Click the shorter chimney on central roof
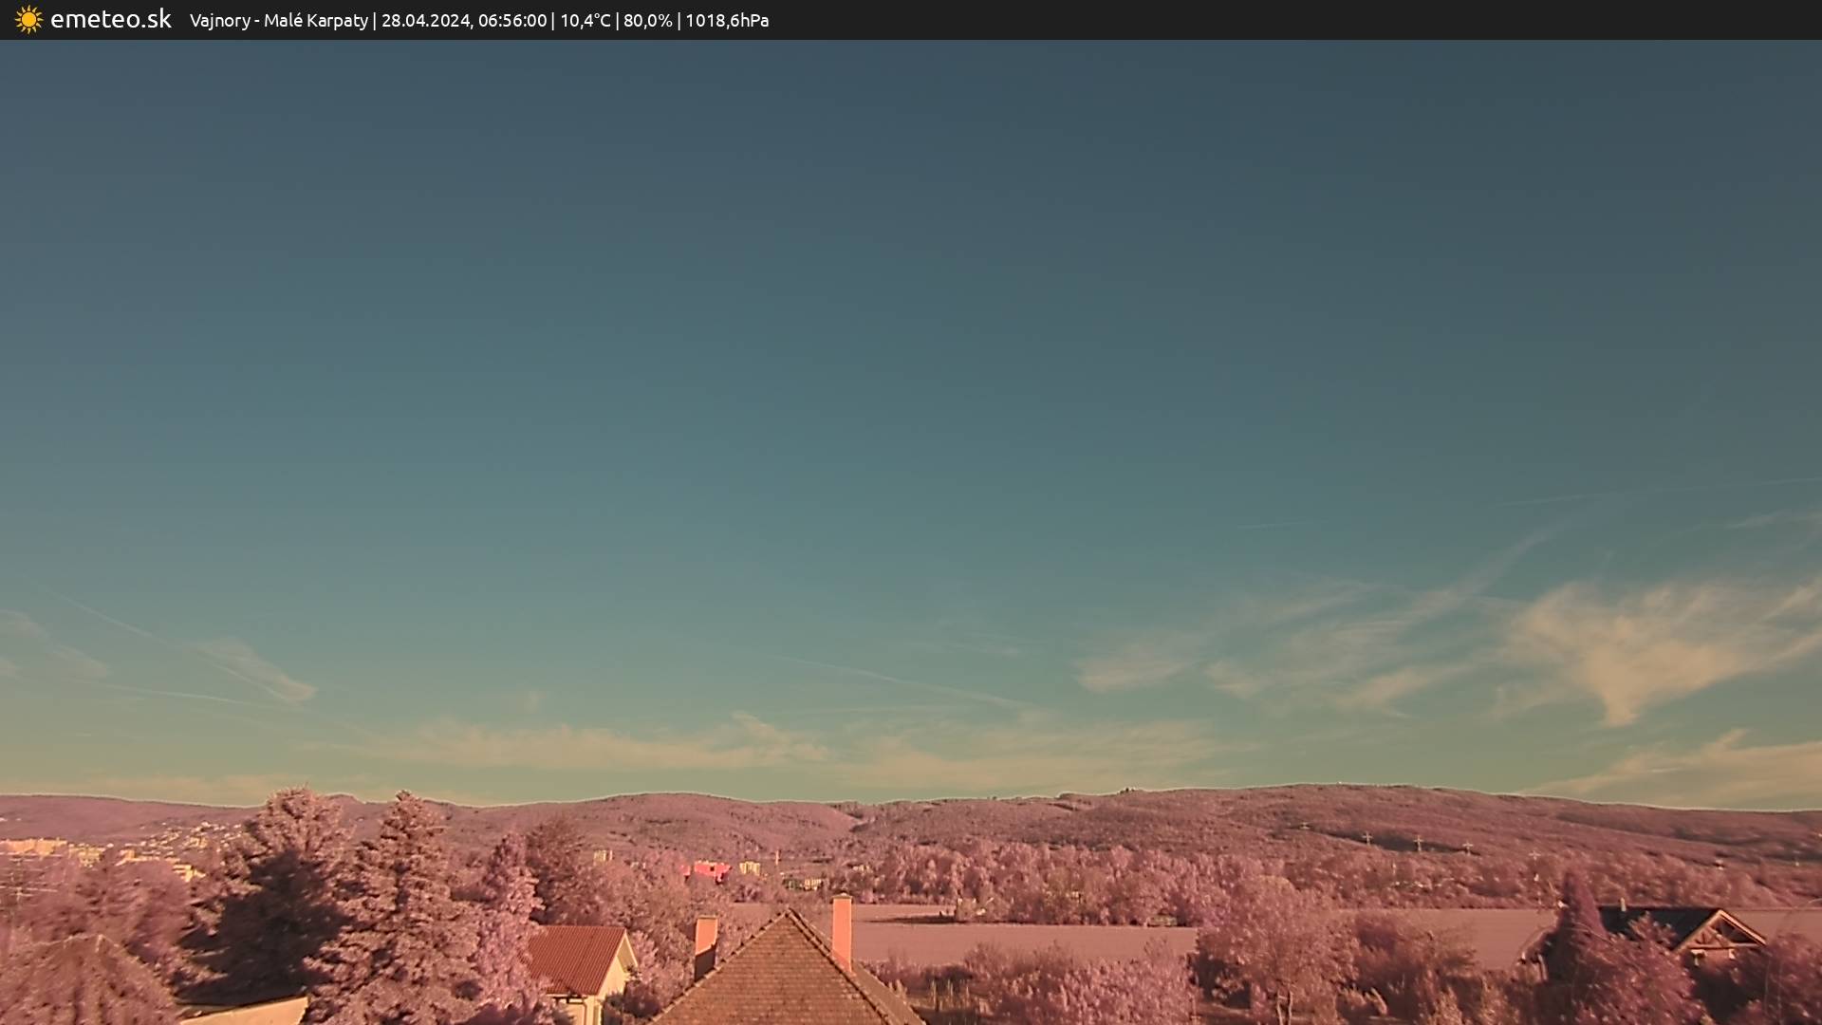Image resolution: width=1822 pixels, height=1025 pixels. pos(705,941)
